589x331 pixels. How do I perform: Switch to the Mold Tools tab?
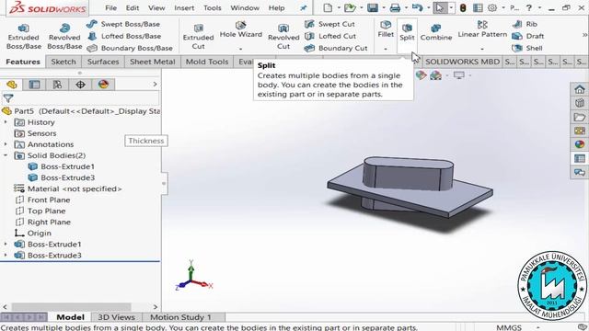click(x=207, y=62)
